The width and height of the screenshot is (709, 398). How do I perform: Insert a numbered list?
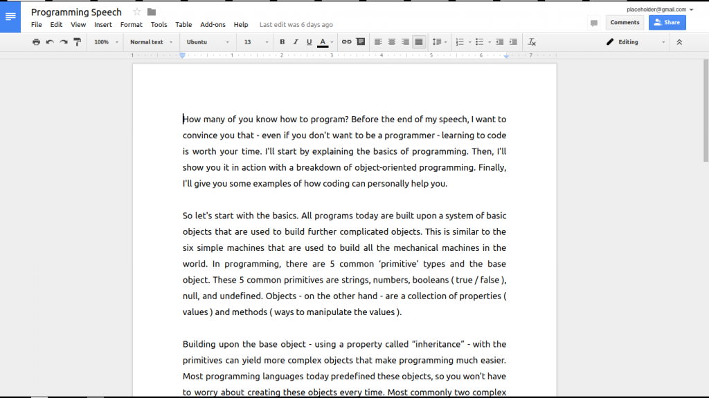pyautogui.click(x=460, y=42)
